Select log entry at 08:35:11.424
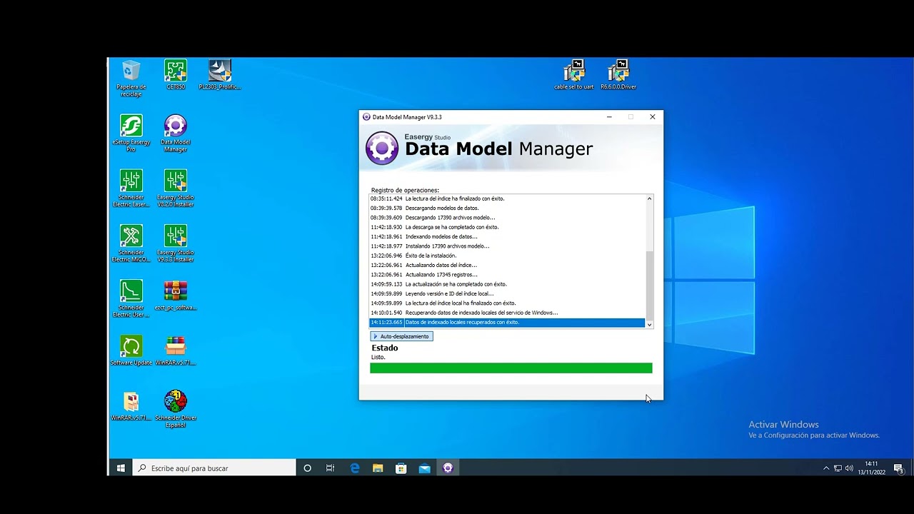The height and width of the screenshot is (514, 914). point(507,198)
